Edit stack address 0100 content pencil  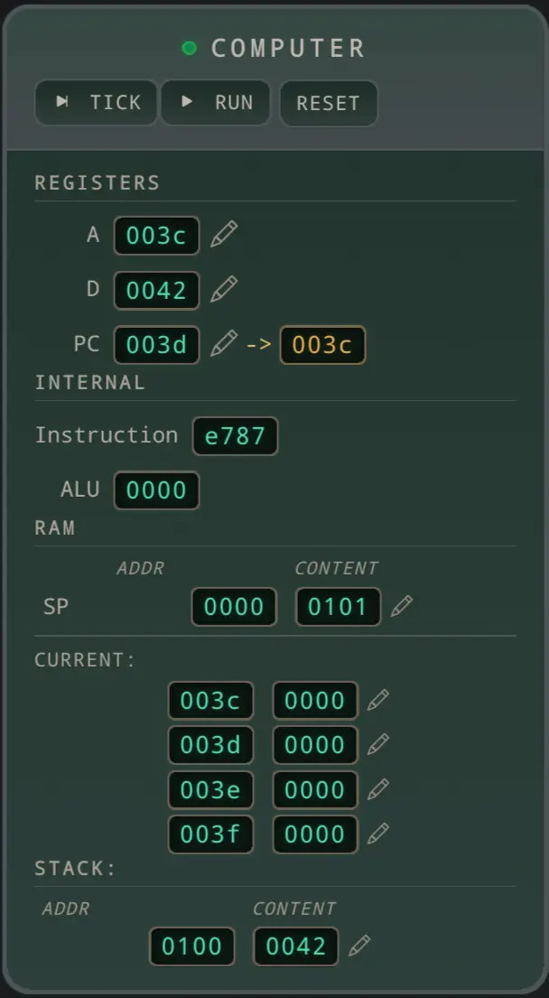pyautogui.click(x=359, y=946)
